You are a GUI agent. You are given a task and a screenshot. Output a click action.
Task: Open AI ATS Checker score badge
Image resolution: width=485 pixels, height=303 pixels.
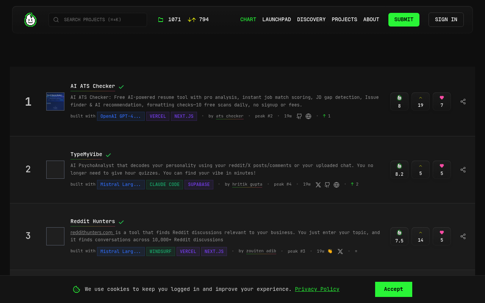click(399, 102)
